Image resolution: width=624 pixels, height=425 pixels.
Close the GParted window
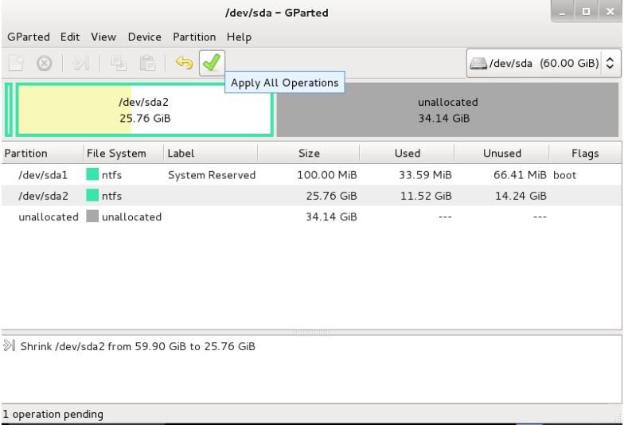(610, 12)
